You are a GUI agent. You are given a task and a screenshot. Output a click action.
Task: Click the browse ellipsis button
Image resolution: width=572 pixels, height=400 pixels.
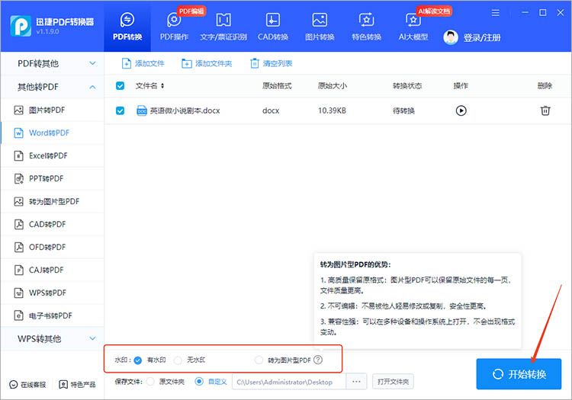(x=356, y=382)
